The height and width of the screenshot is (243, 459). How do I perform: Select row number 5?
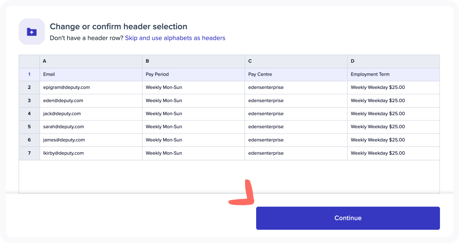(x=29, y=127)
